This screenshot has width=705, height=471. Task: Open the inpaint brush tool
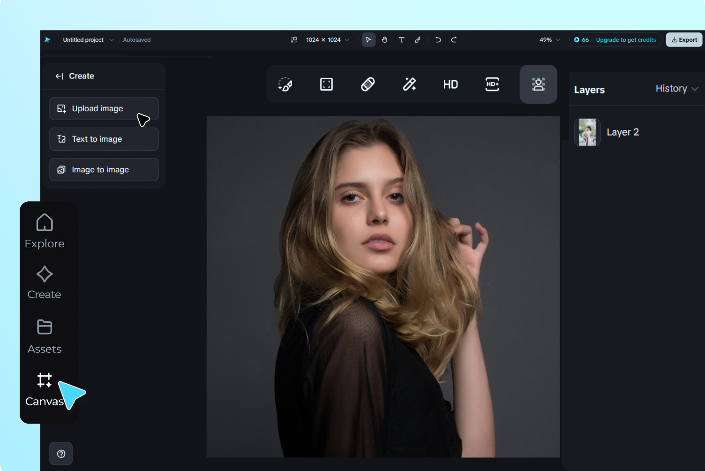[285, 84]
